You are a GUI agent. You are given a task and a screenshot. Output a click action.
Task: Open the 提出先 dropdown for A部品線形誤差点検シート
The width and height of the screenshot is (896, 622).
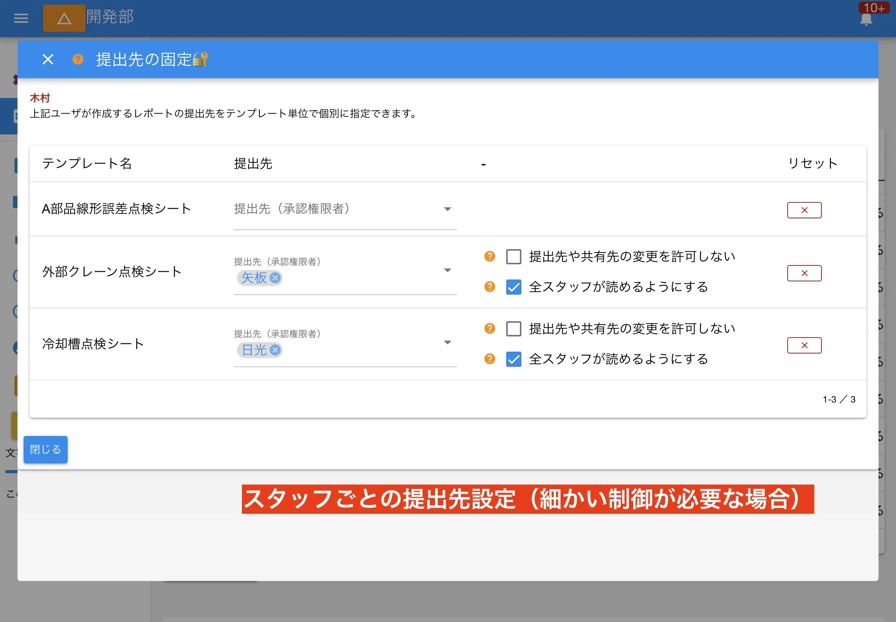pyautogui.click(x=448, y=209)
